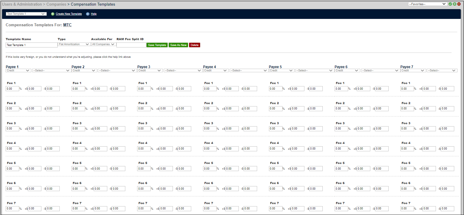Click the red minus remove-favorite icon

click(459, 4)
